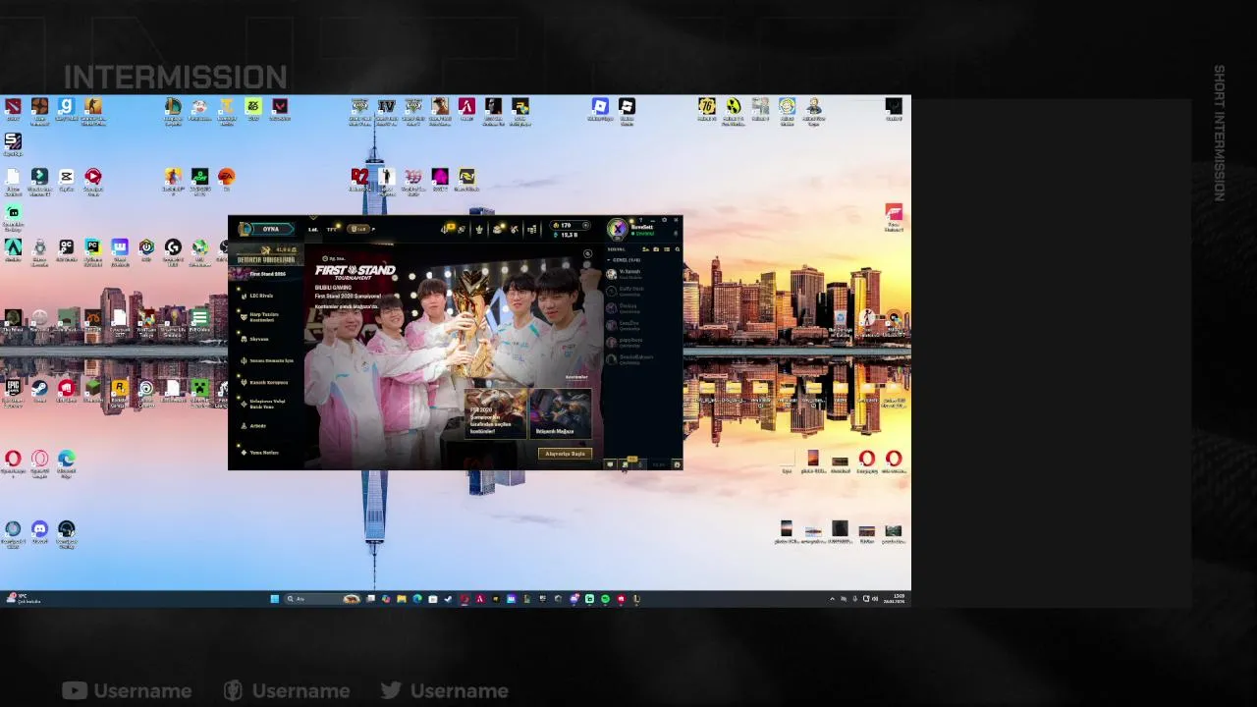Open Garry's Mod desktop icon
Screen dimensions: 1257x707
[67, 106]
